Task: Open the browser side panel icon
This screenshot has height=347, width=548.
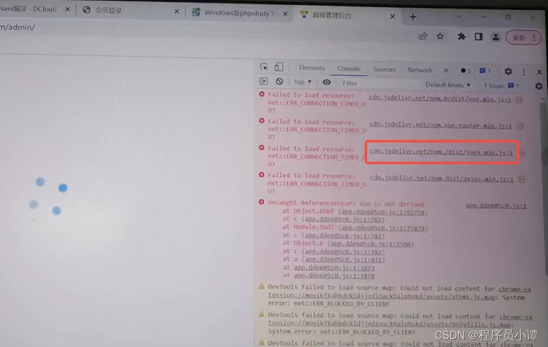Action: 478,37
